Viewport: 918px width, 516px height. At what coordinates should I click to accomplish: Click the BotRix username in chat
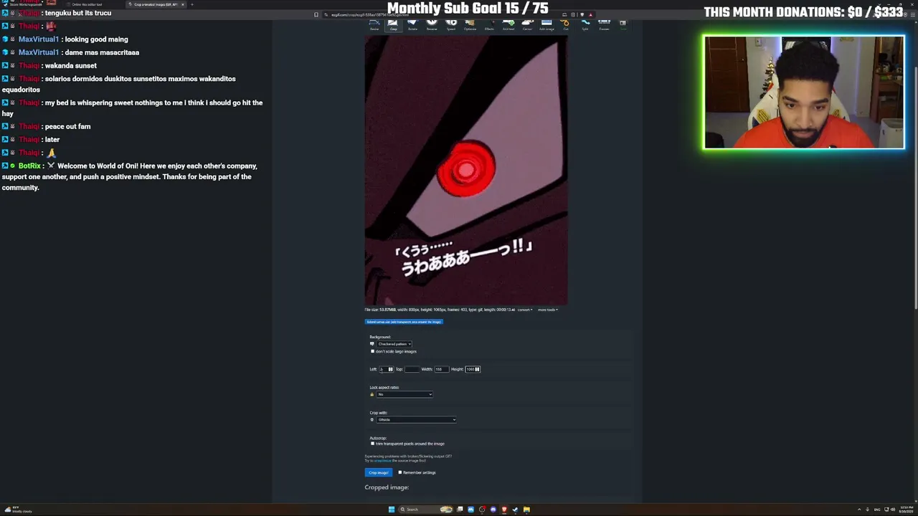click(29, 166)
